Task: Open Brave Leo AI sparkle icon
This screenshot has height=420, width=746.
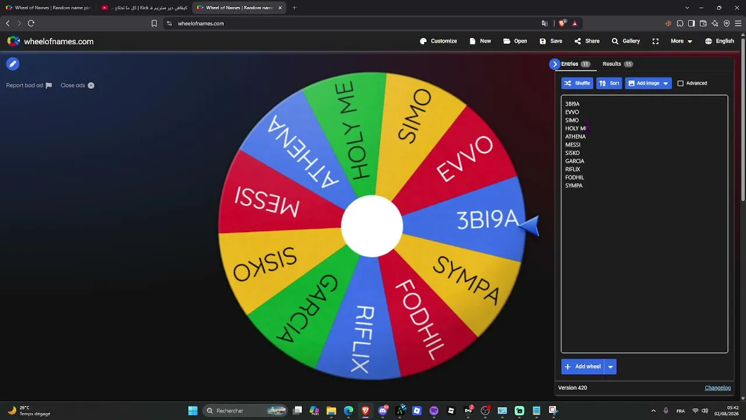Action: (715, 23)
